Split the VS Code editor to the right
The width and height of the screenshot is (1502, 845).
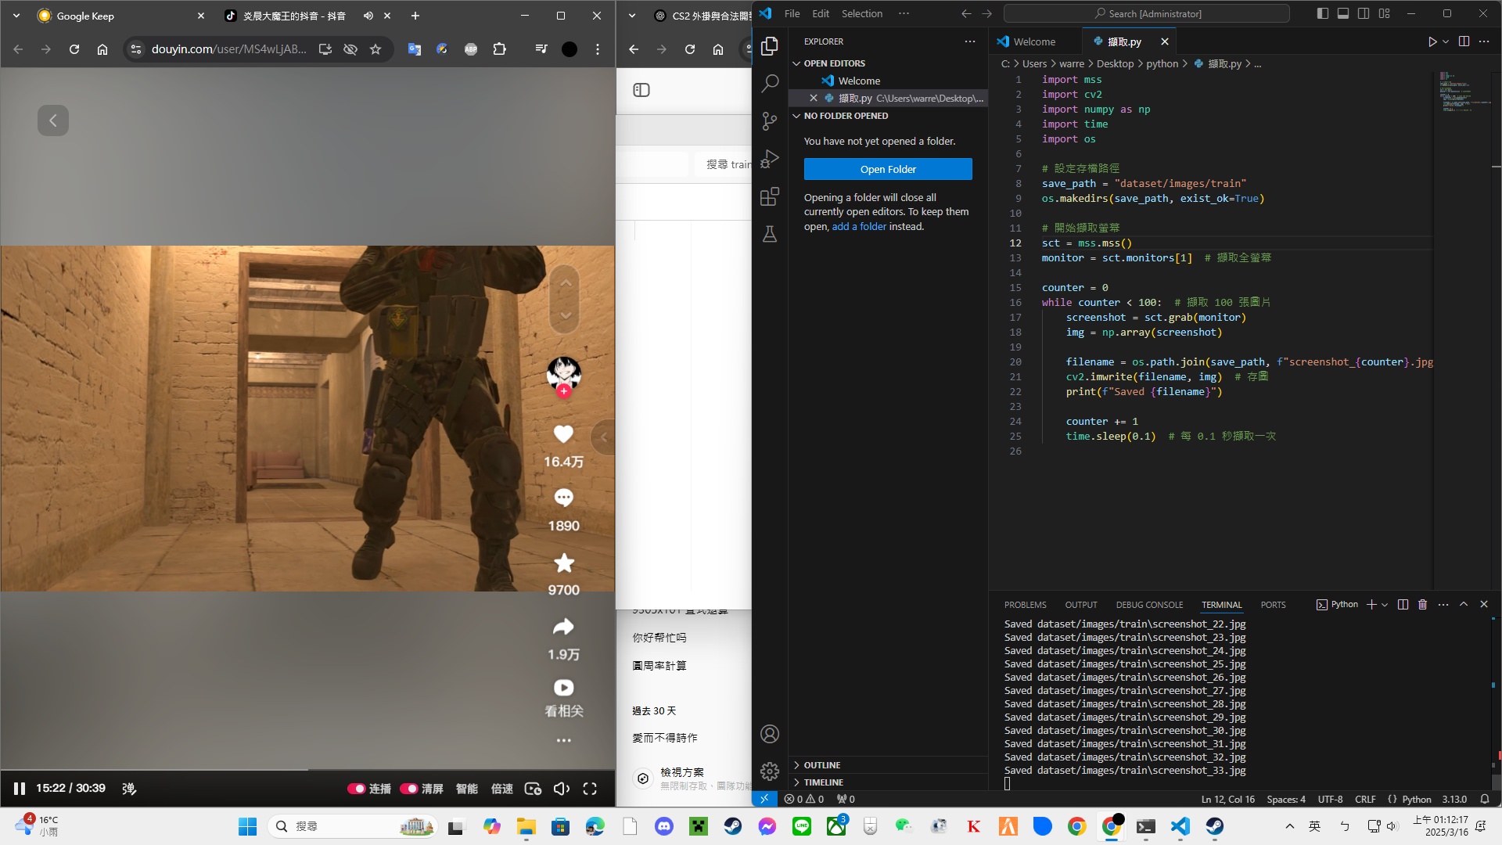click(1464, 41)
